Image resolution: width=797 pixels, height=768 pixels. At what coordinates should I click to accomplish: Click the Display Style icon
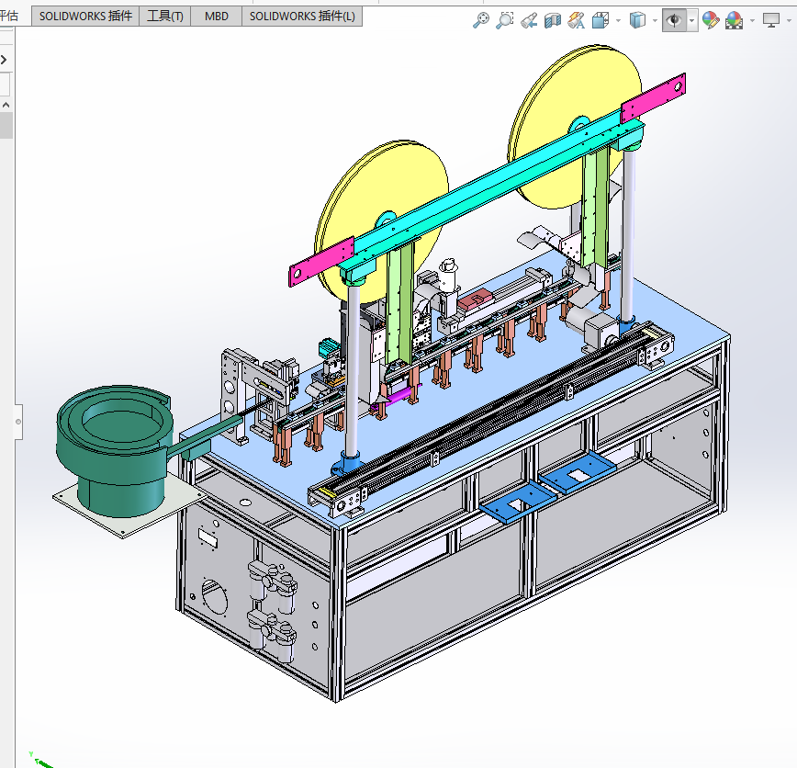pyautogui.click(x=637, y=20)
